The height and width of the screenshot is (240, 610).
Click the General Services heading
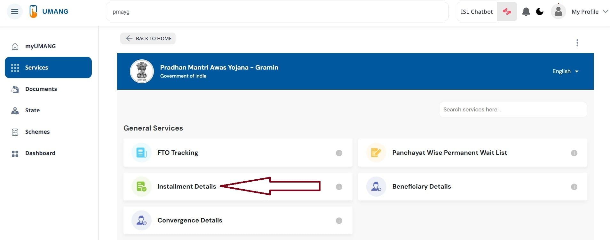[153, 128]
